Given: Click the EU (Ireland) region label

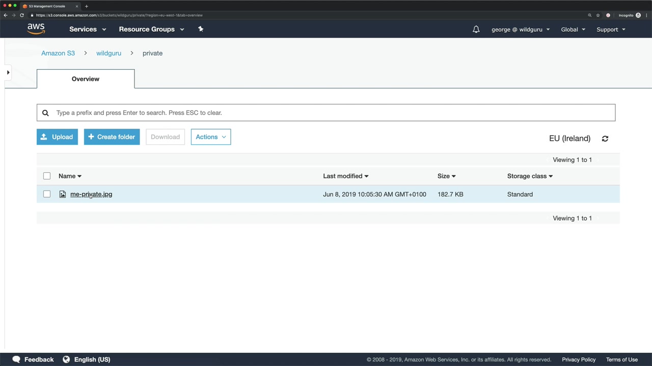Looking at the screenshot, I should click(x=569, y=138).
